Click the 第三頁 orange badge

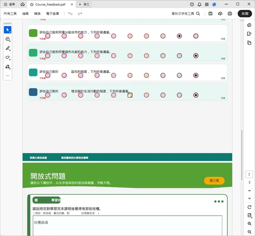coord(214,181)
